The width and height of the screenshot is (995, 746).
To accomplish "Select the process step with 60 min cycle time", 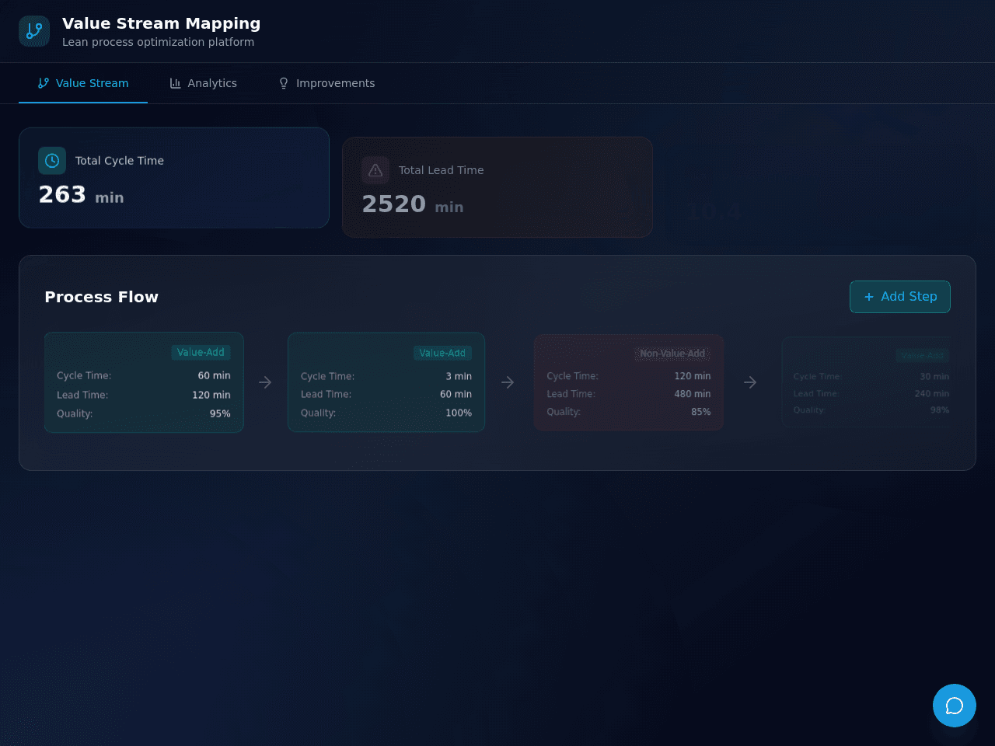I will tap(144, 382).
